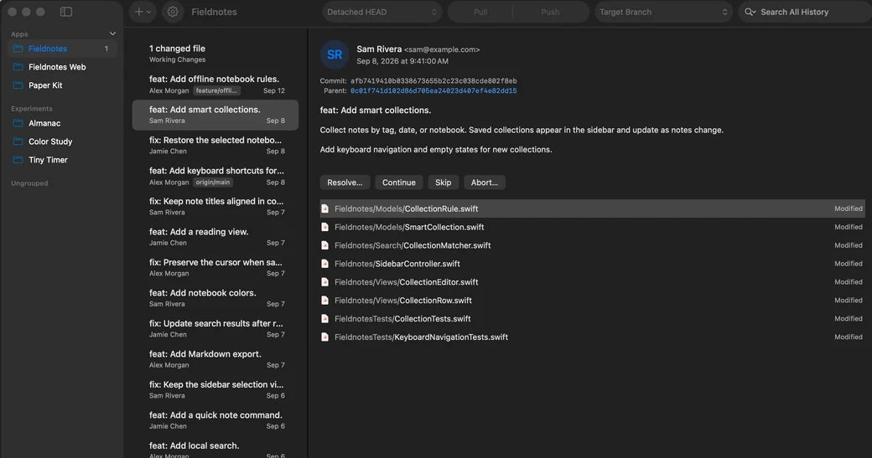The height and width of the screenshot is (458, 872).
Task: Select commit 'feat: Add smart collections.'
Action: click(215, 115)
